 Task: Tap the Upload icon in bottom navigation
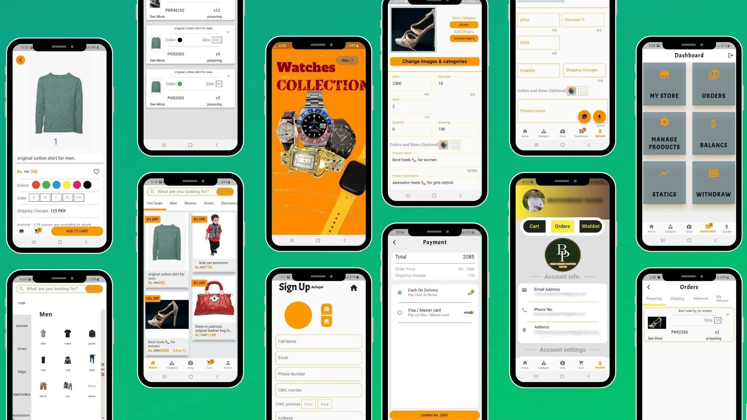(598, 132)
